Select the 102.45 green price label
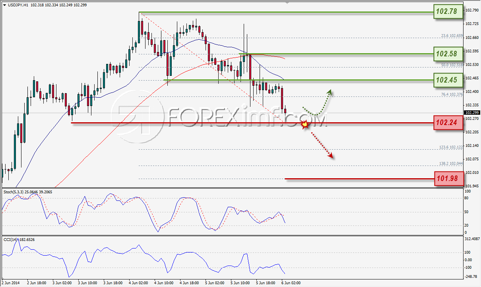Viewport: 481px width, 287px height. [x=448, y=80]
